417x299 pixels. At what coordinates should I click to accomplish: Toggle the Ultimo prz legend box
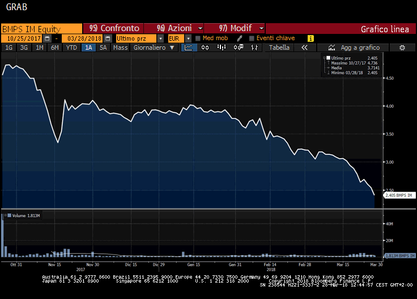click(x=328, y=58)
